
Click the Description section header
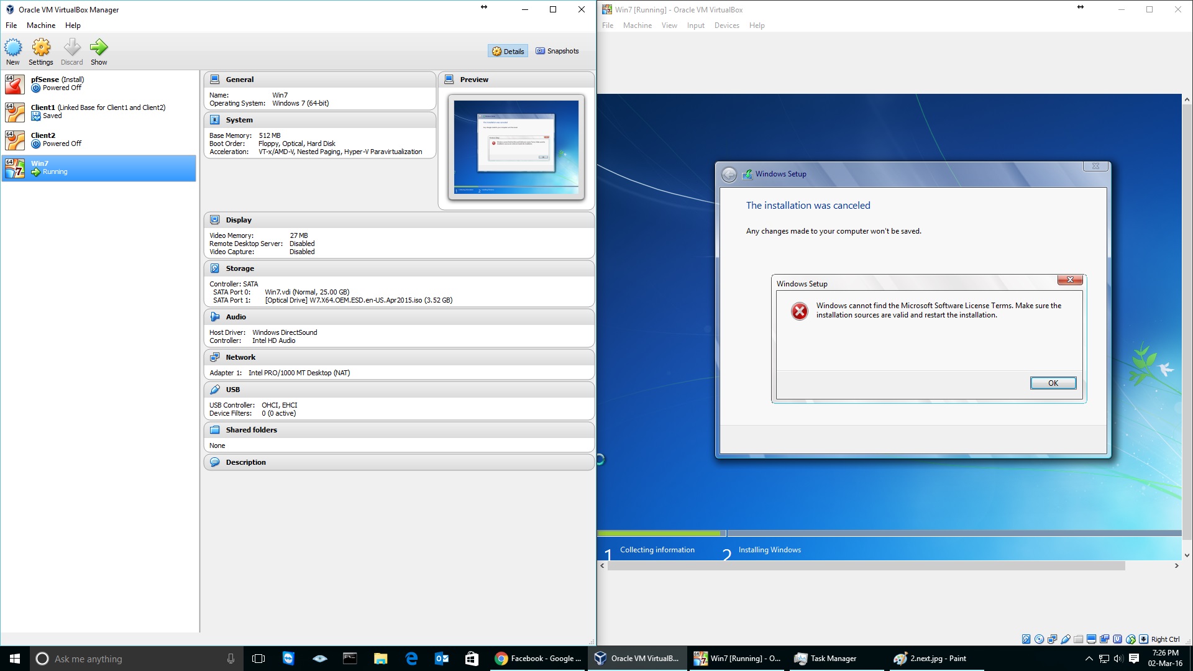[399, 462]
